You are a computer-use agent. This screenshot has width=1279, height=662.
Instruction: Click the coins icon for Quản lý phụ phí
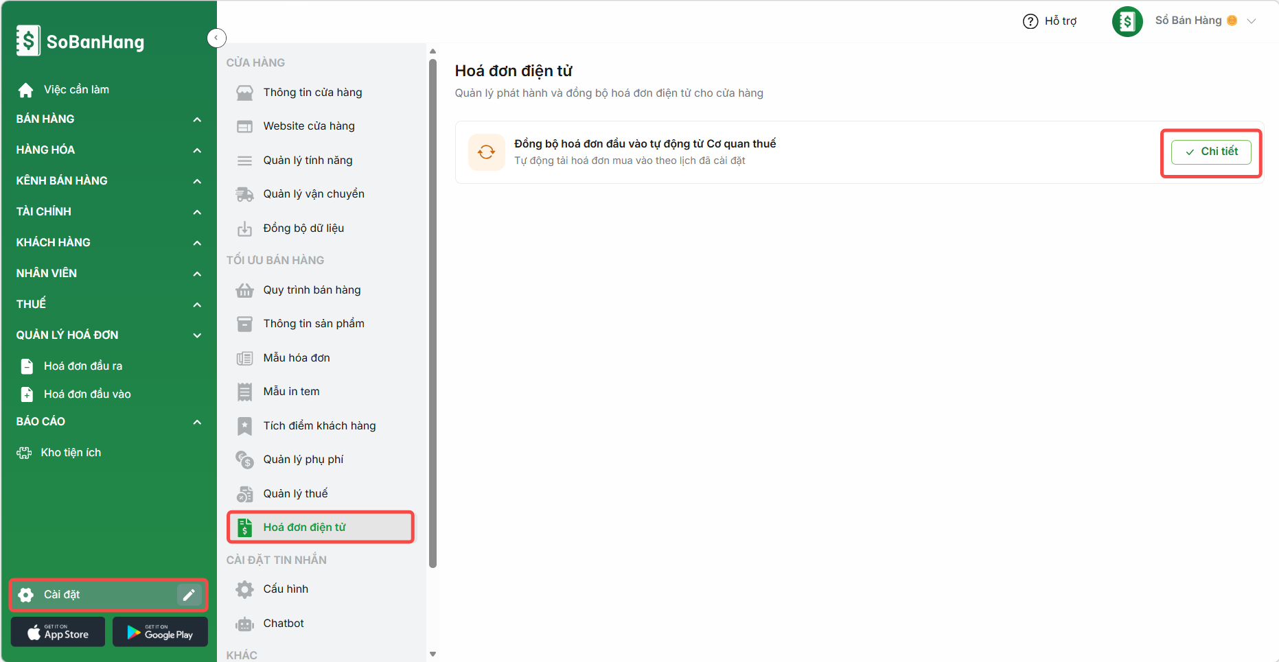(244, 460)
